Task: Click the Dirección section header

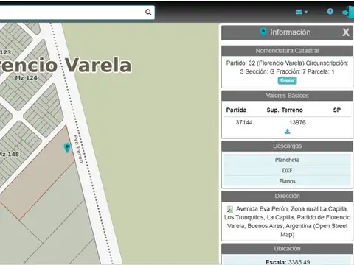Action: [287, 196]
